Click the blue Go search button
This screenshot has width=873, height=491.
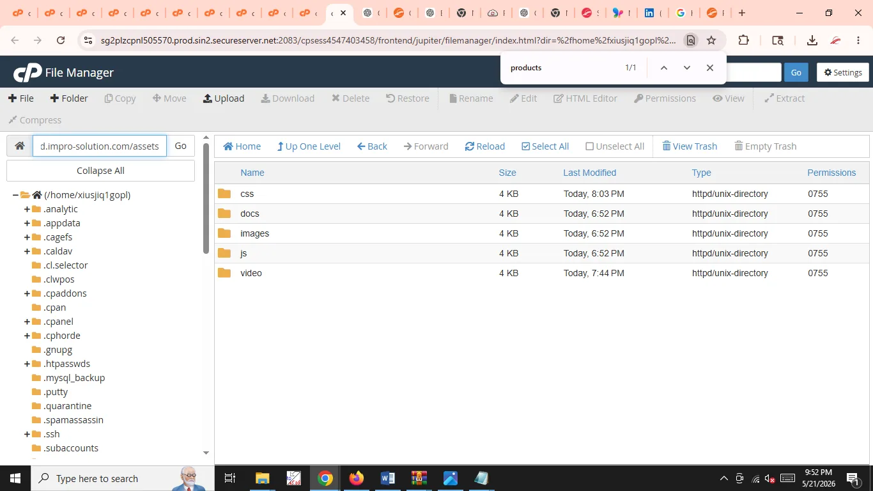tap(796, 72)
